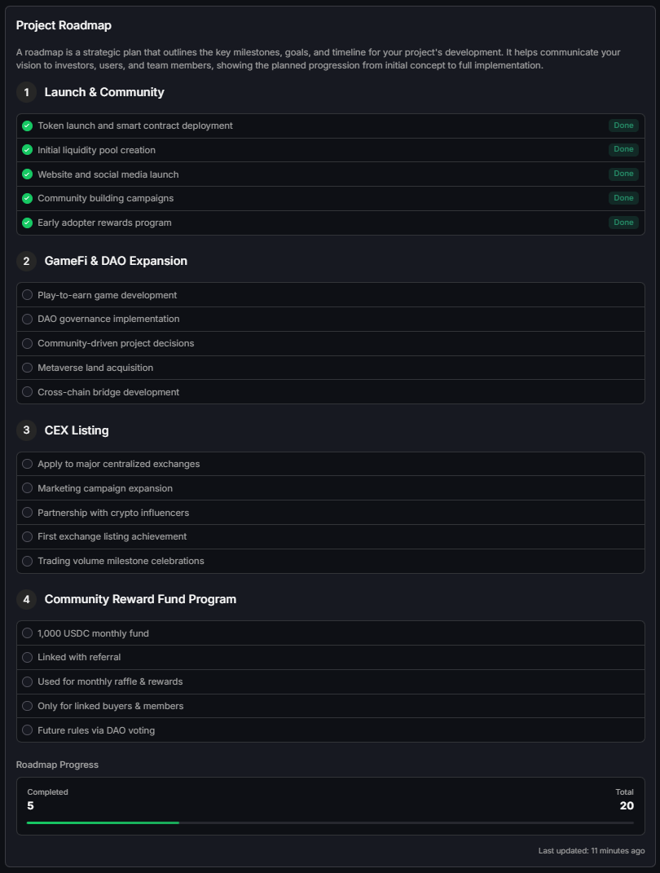Toggle completion for Future rules via DAO voting
This screenshot has width=660, height=873.
click(27, 730)
